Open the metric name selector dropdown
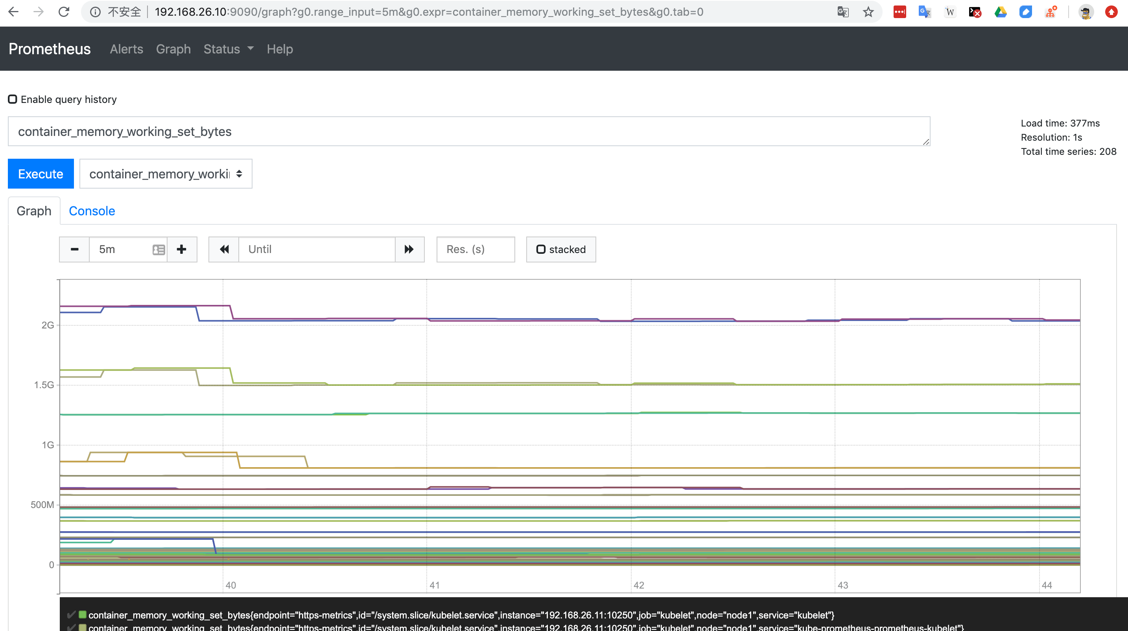The height and width of the screenshot is (631, 1128). pos(166,174)
